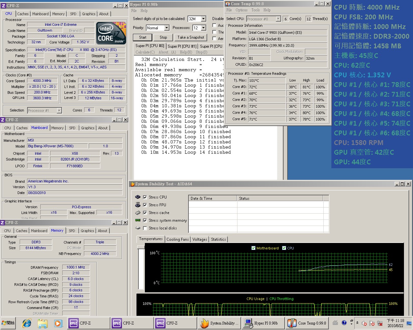Click the DRAM Frequency value 1000.1 MHz
This screenshot has width=413, height=330.
pyautogui.click(x=76, y=267)
